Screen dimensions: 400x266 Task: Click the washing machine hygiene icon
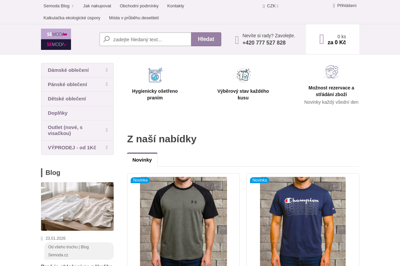(155, 75)
